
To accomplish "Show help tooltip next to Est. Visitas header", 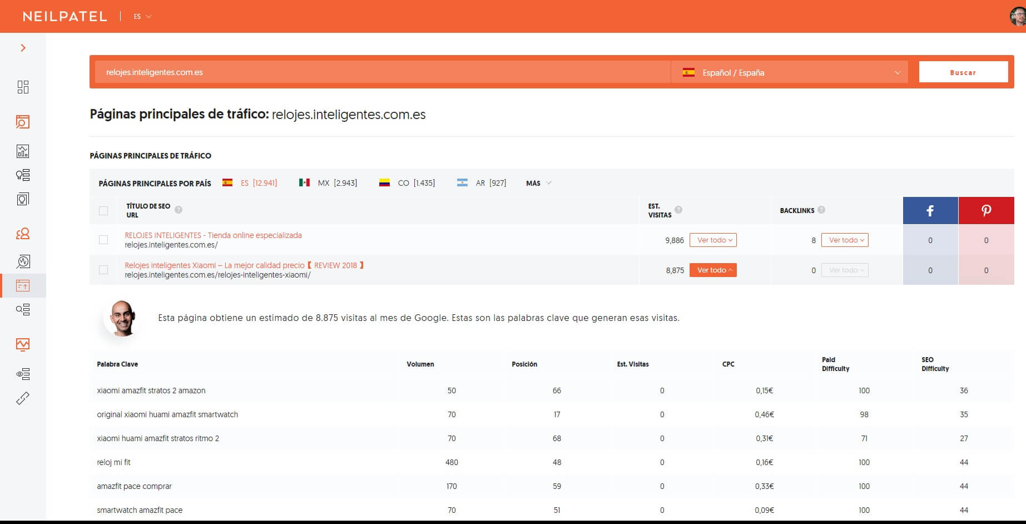I will pyautogui.click(x=678, y=210).
